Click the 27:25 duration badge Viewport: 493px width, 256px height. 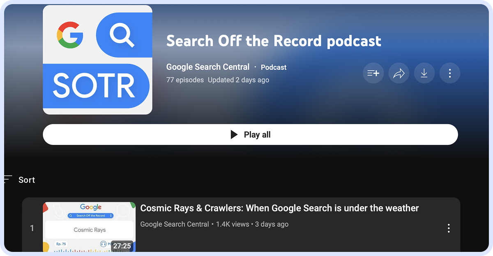coord(122,246)
